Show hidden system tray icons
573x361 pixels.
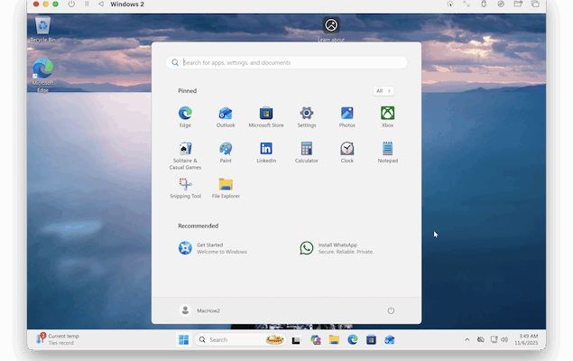[x=467, y=340]
